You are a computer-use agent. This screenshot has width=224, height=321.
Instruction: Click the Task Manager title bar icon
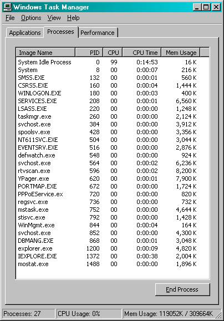pos(8,7)
